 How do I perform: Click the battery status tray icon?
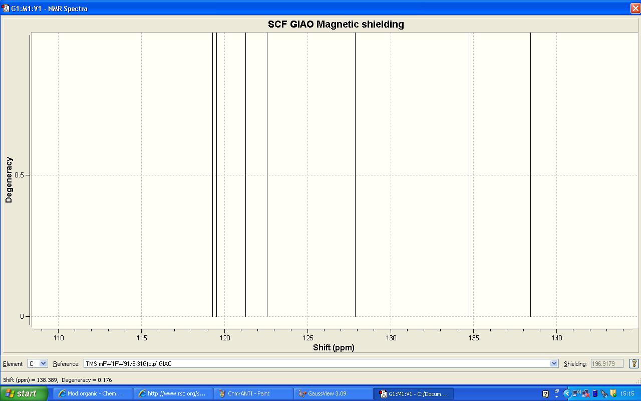(595, 393)
